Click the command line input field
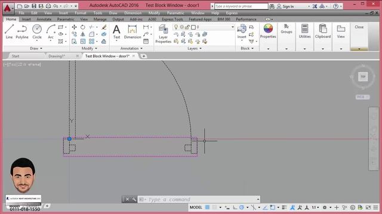382x214 pixels. click(x=199, y=200)
